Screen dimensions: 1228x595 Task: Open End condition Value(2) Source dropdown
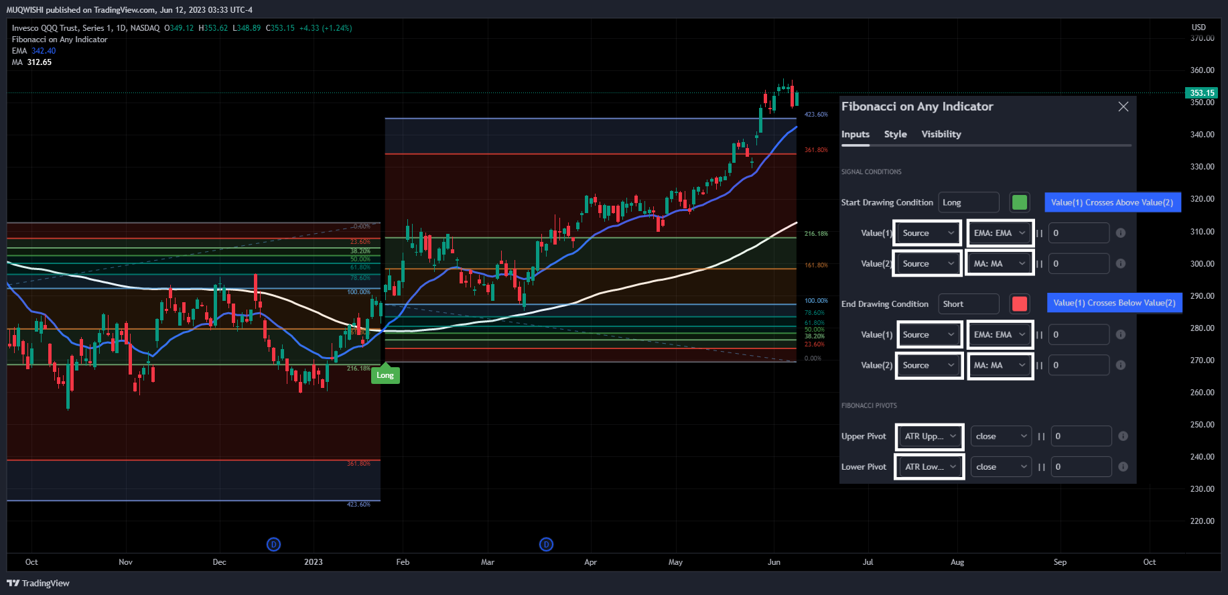pos(928,366)
